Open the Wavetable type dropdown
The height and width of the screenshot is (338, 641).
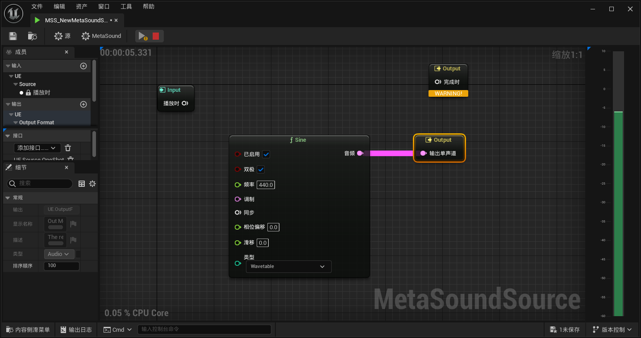tap(288, 267)
